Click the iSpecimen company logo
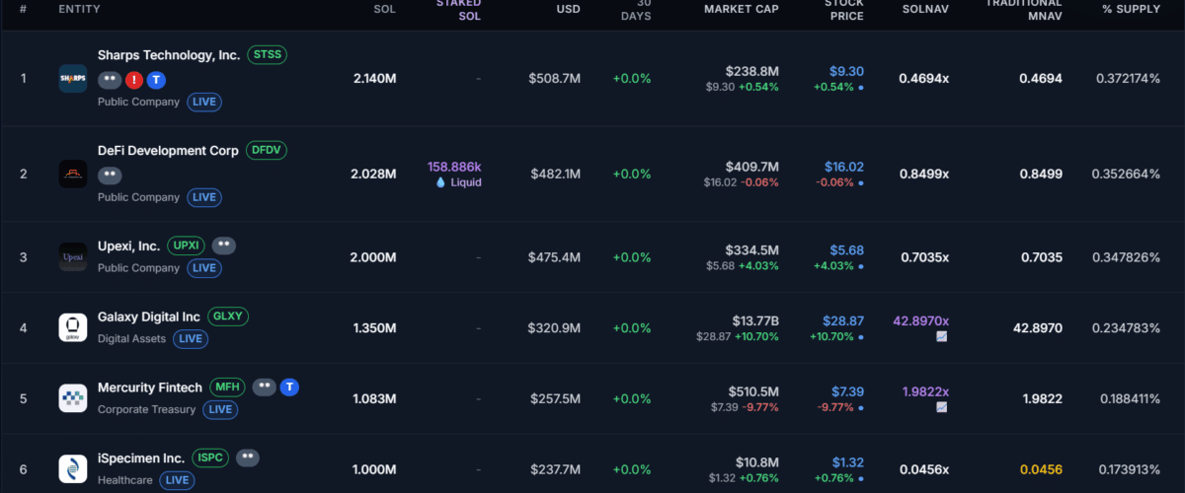Screen dimensions: 1185x493 73,469
